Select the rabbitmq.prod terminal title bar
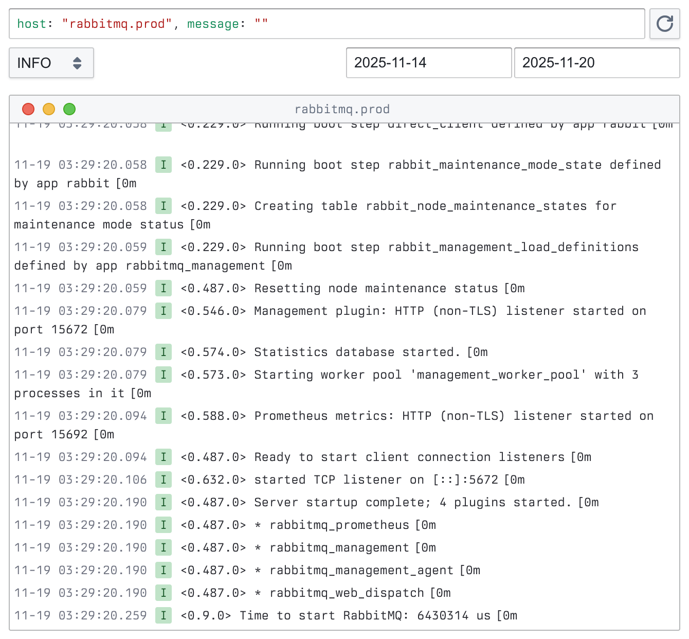This screenshot has height=639, width=689. coord(342,109)
